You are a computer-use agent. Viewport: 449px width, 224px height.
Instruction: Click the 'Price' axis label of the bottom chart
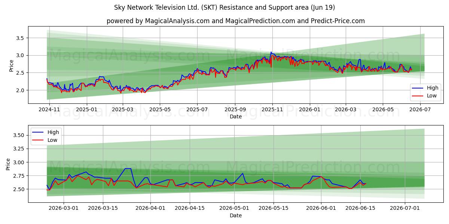point(8,164)
